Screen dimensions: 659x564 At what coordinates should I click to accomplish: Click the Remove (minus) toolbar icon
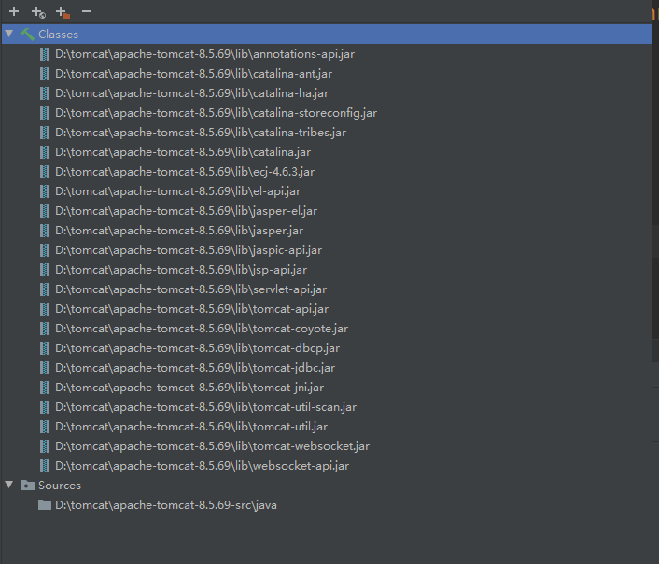pos(87,11)
